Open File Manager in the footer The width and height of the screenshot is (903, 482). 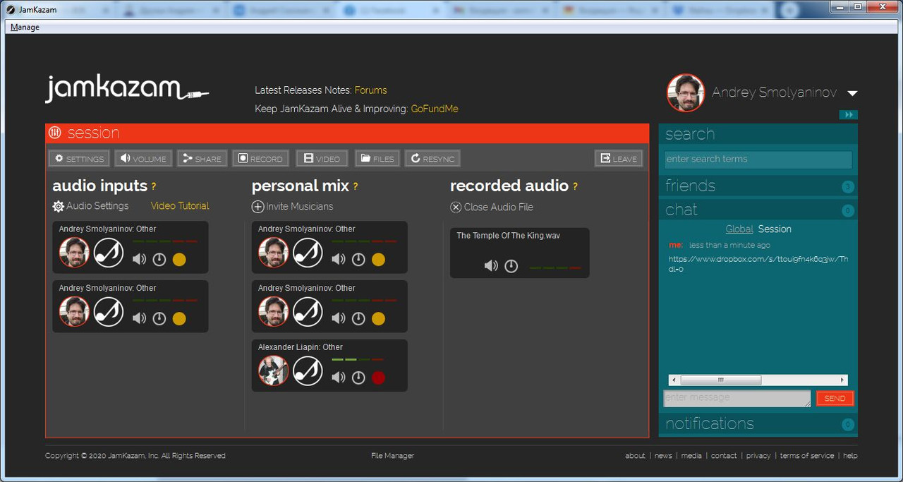tap(392, 456)
